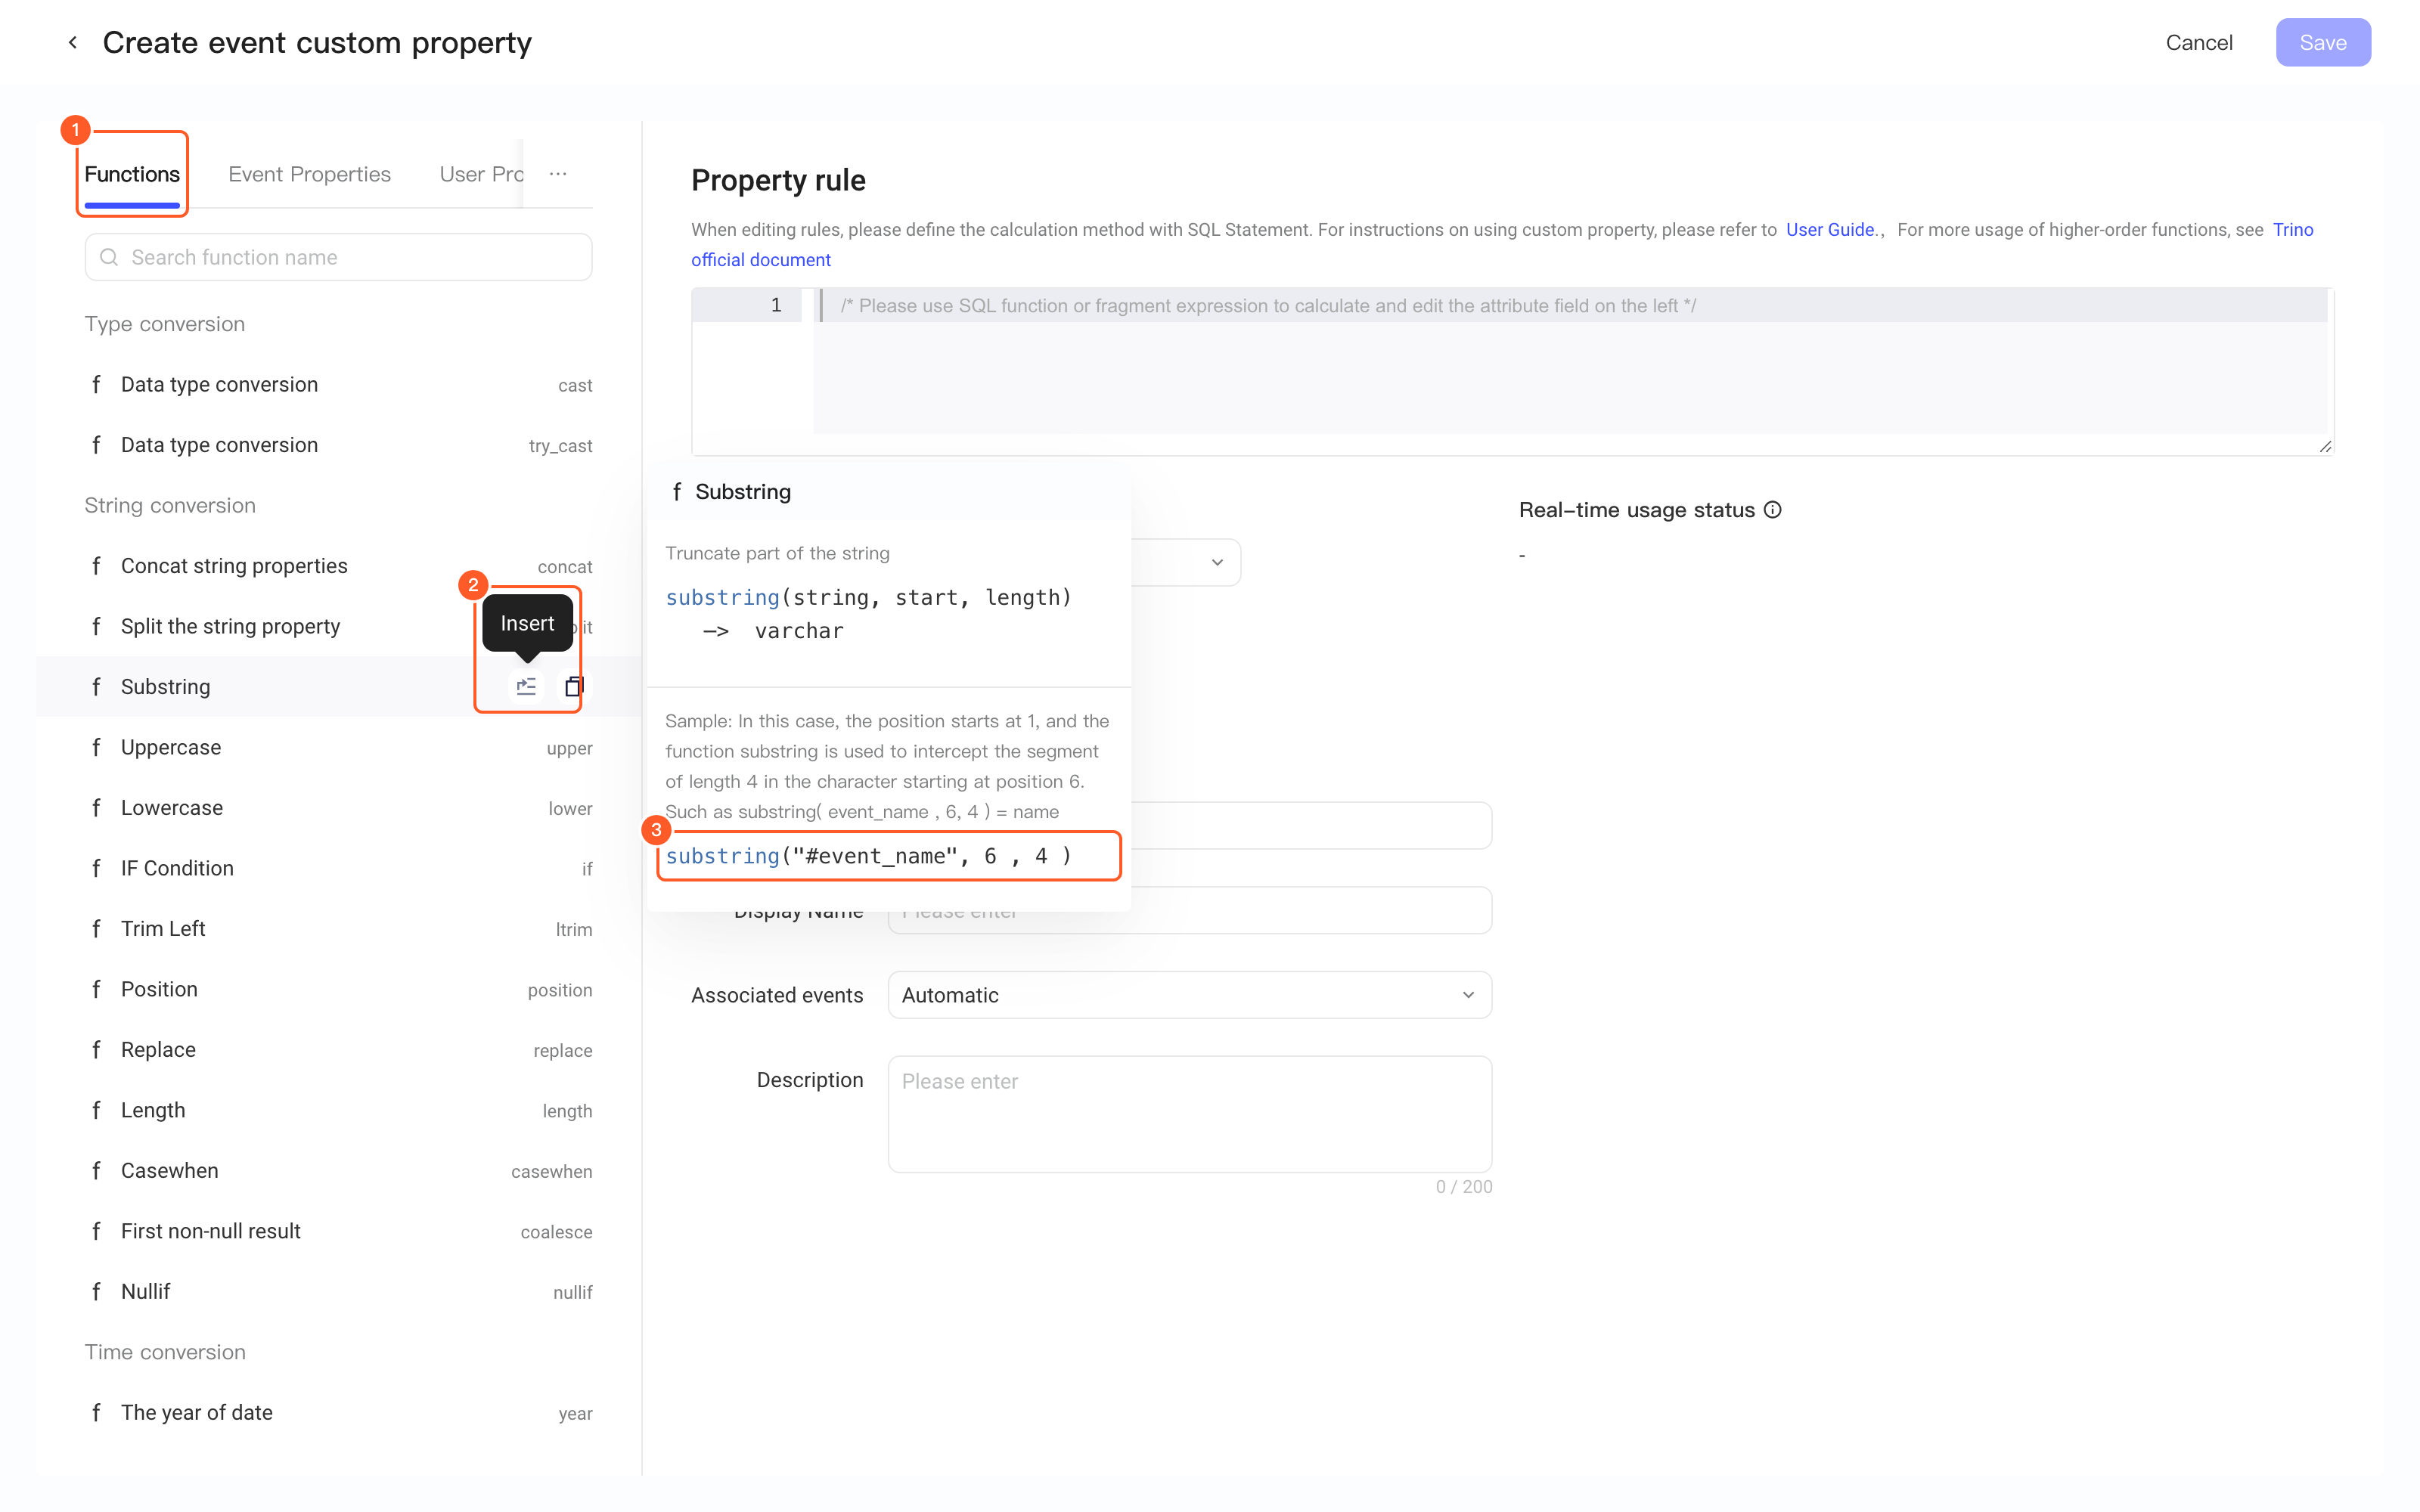The width and height of the screenshot is (2420, 1512).
Task: Switch to the Event Properties tab
Action: (309, 174)
